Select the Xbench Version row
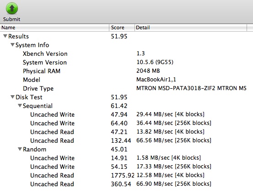Screen dimensions: 253x194 point(126,54)
